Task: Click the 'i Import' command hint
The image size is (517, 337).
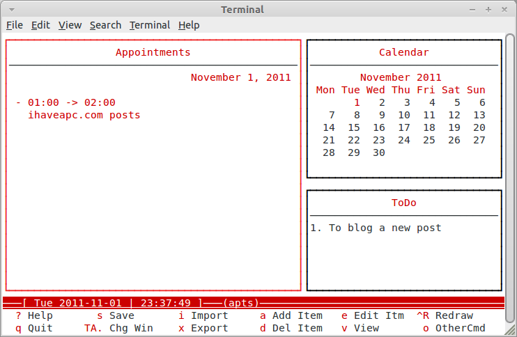Action: pos(203,315)
